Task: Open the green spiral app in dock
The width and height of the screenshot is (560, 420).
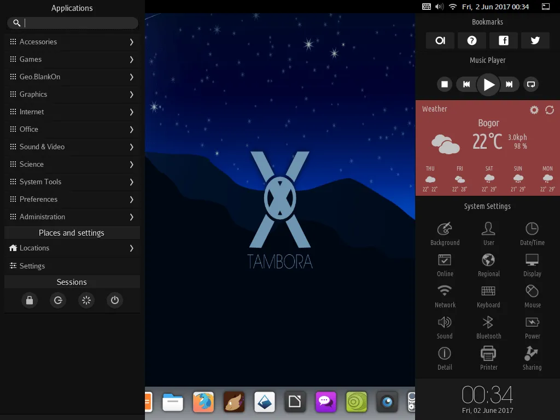Action: (357, 402)
